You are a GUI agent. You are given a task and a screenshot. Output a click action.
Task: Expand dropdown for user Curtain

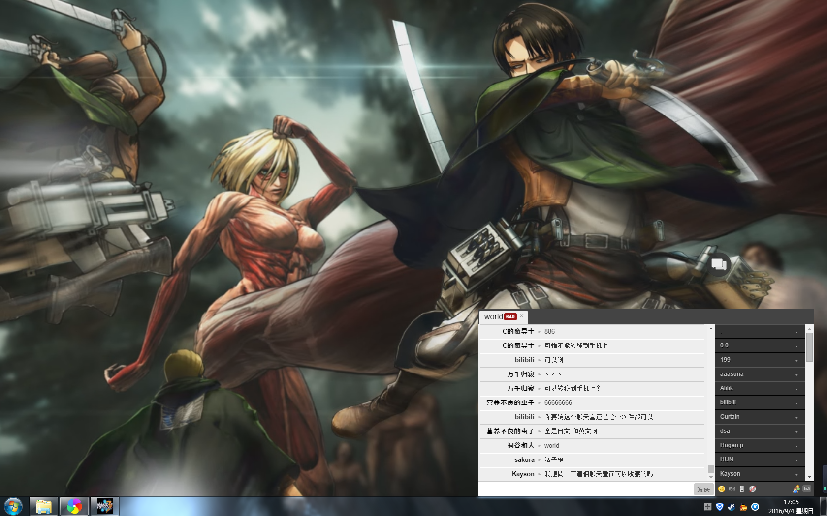pos(796,417)
